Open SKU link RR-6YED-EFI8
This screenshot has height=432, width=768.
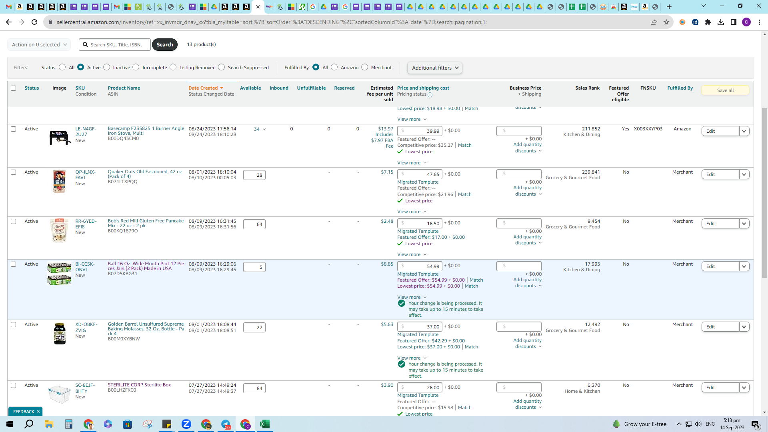tap(86, 224)
